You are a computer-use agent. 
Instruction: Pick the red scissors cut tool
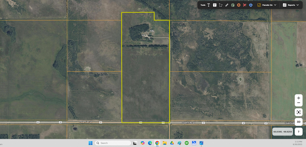pyautogui.click(x=245, y=5)
